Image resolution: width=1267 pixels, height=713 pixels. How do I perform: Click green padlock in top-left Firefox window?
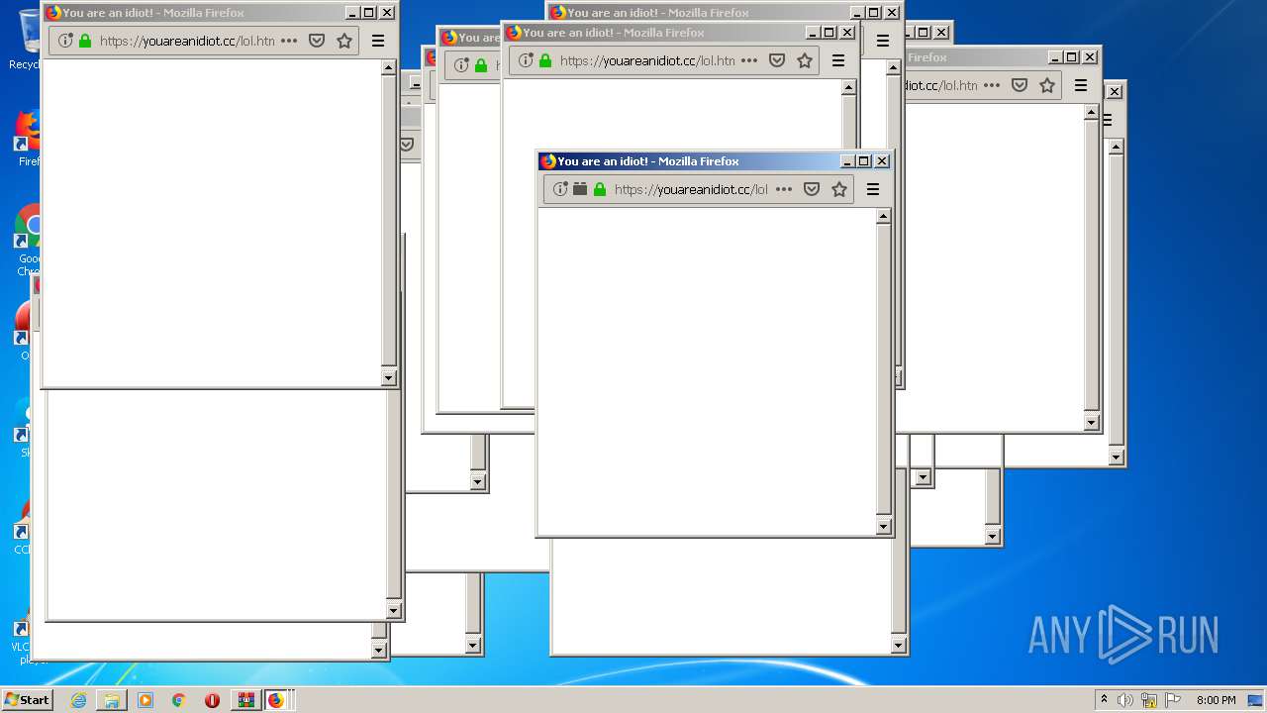point(85,41)
